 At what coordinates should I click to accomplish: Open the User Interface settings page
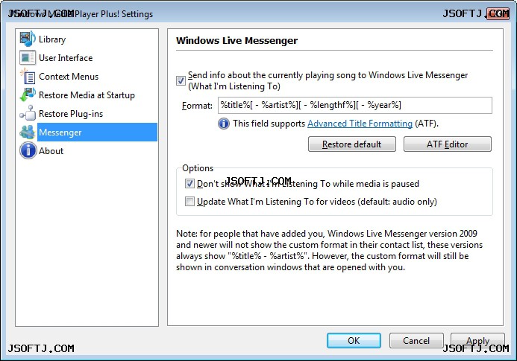tap(66, 58)
